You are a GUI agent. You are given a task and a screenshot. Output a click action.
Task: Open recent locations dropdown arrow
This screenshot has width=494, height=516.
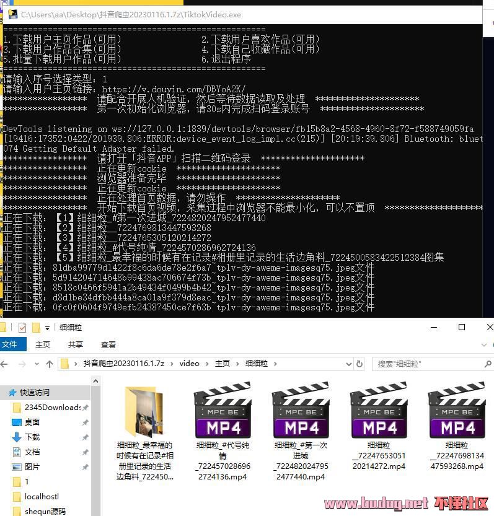coord(37,364)
